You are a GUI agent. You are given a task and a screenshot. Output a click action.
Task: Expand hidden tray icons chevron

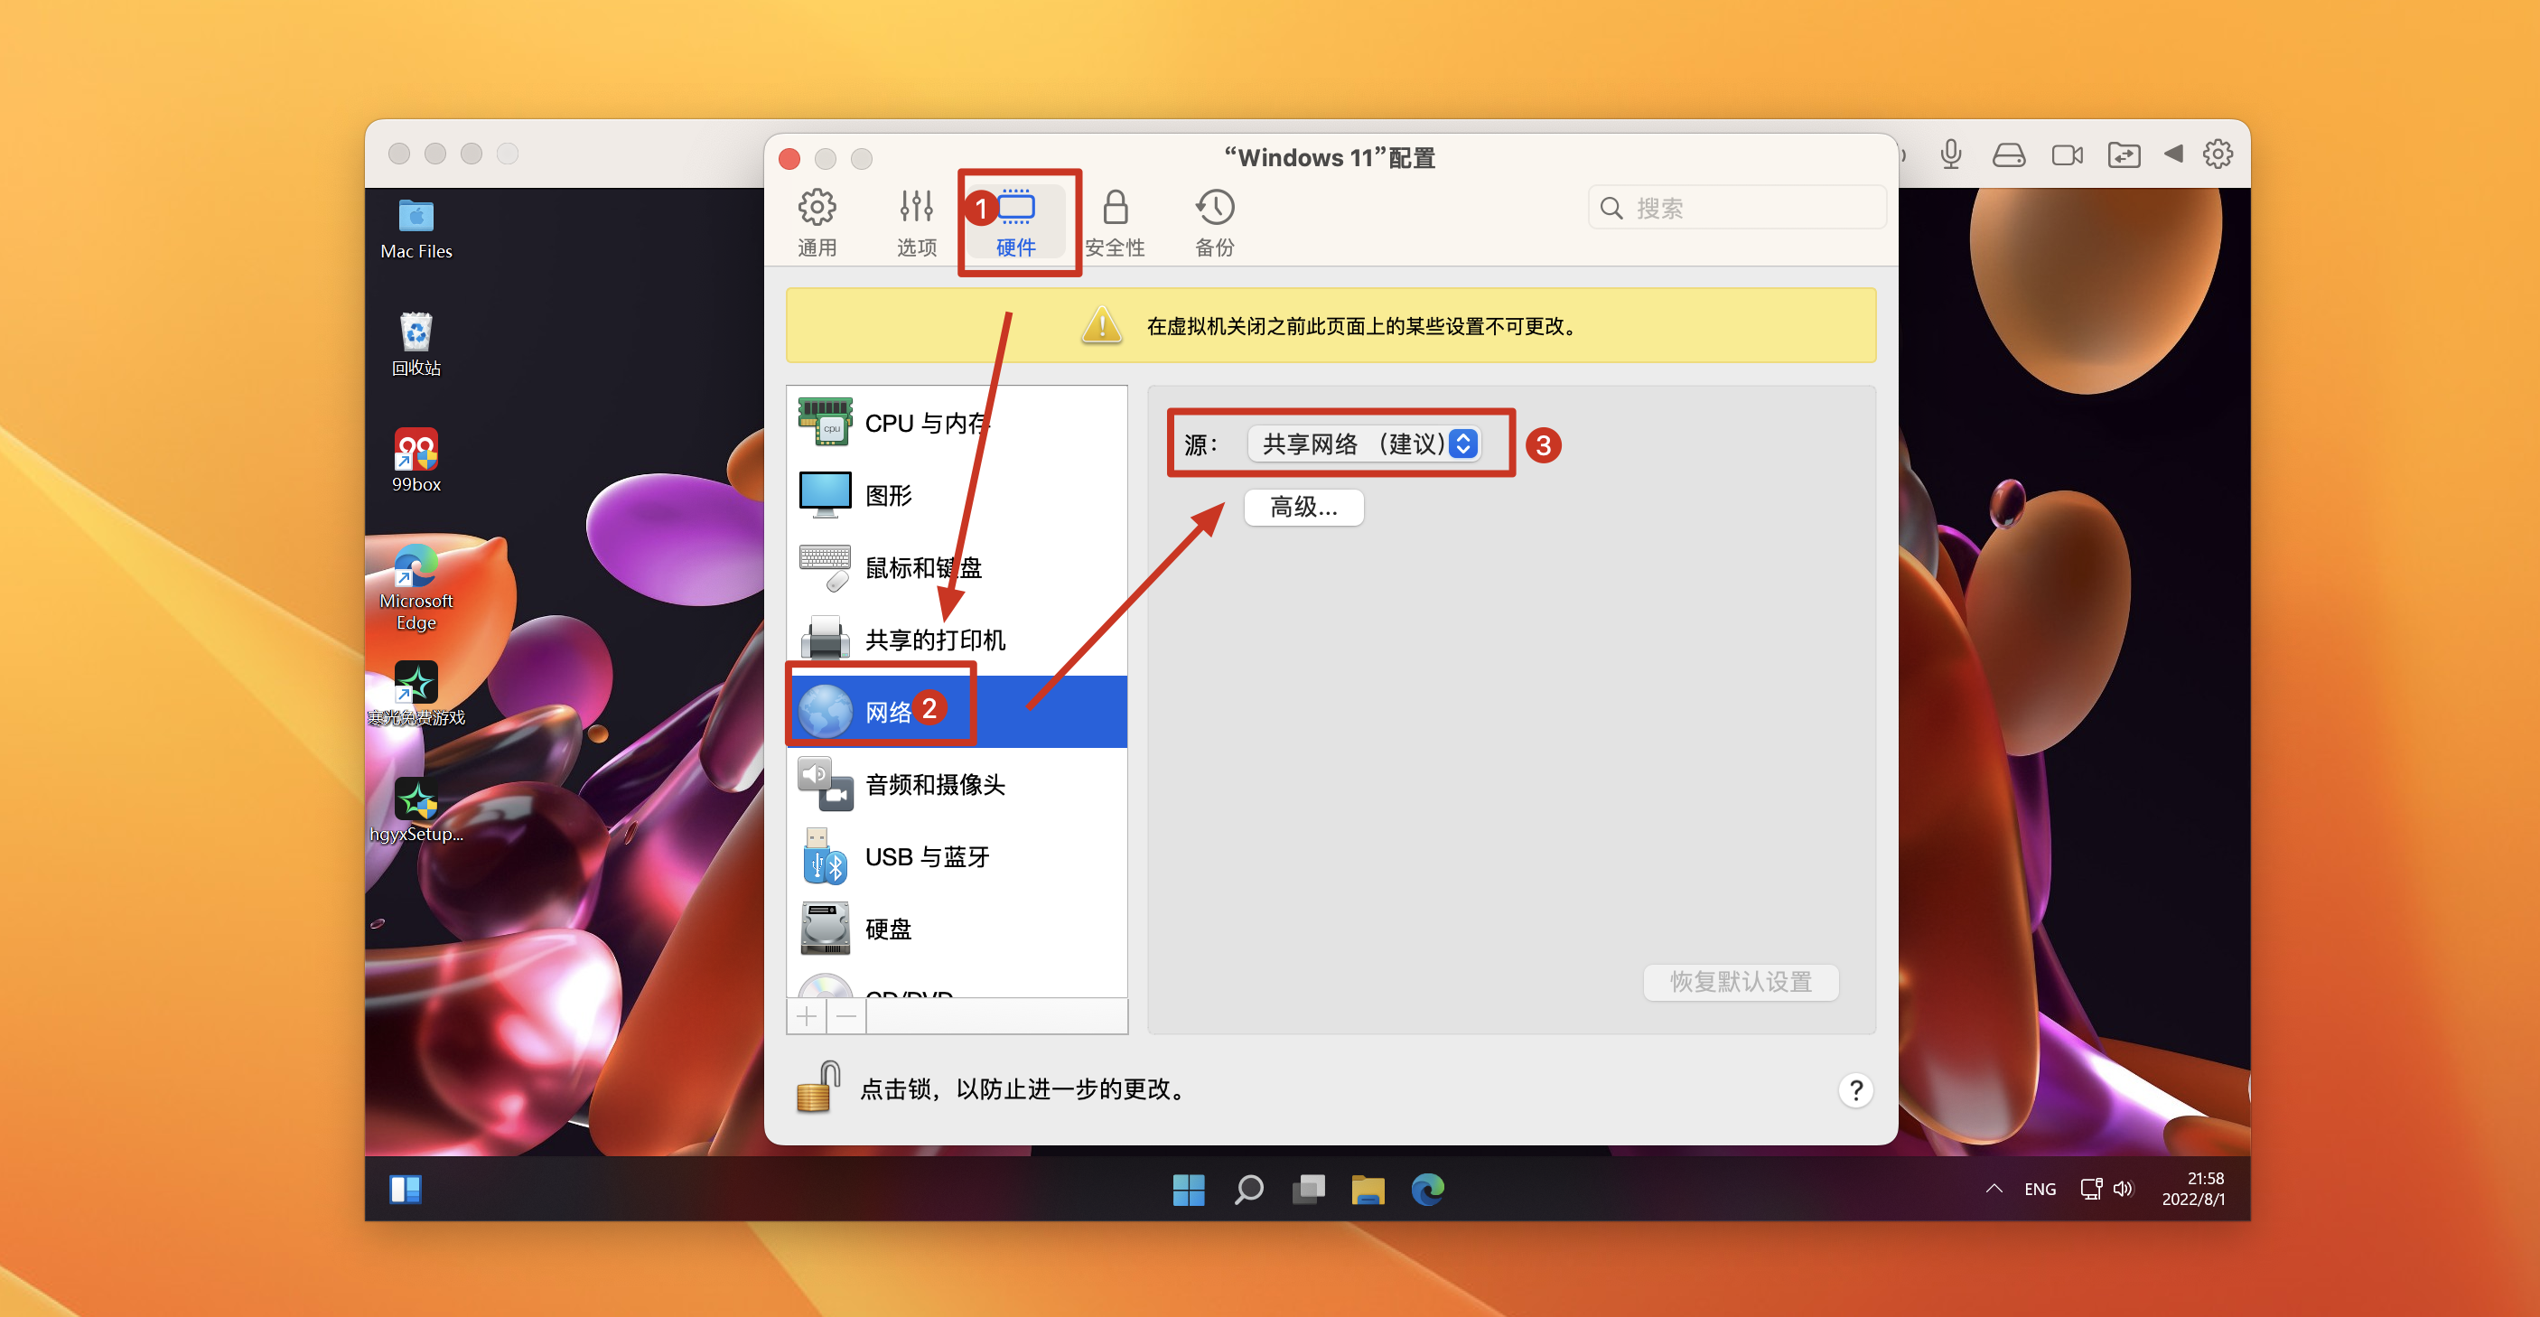(x=1993, y=1189)
